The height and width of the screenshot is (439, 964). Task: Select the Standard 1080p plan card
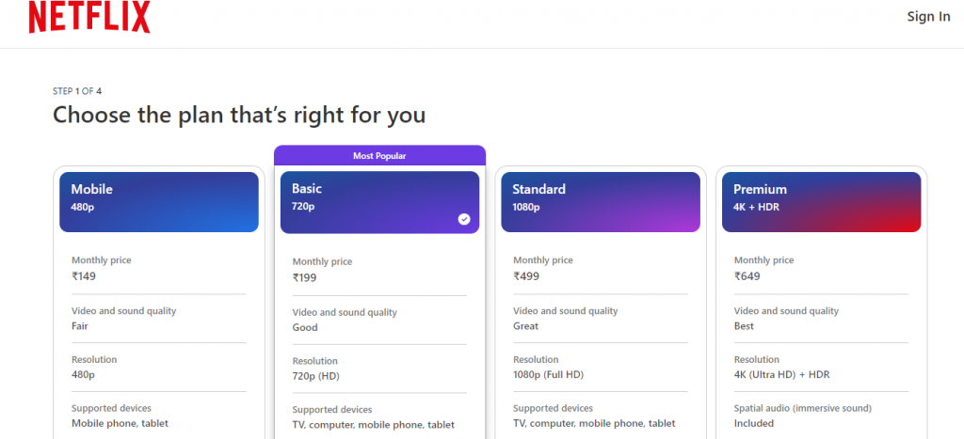click(x=601, y=201)
